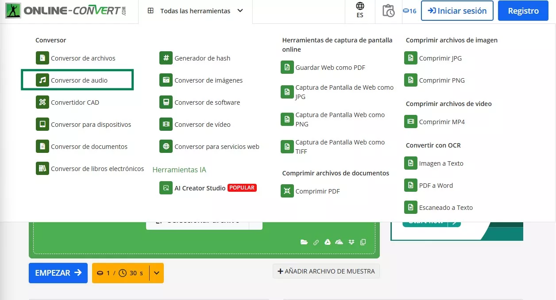
Task: Click the web services globe icon
Action: 166,146
